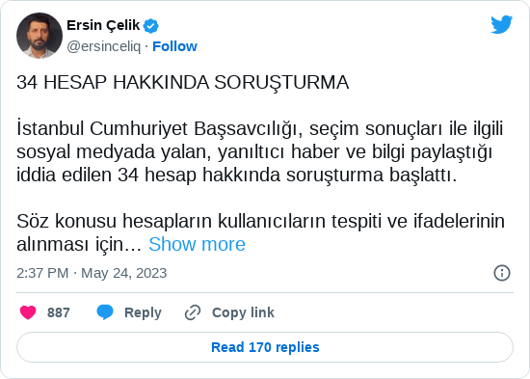Open the tweet info circle icon
The width and height of the screenshot is (530, 379).
click(502, 273)
